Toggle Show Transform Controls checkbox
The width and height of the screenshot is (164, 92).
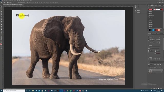[17, 3]
